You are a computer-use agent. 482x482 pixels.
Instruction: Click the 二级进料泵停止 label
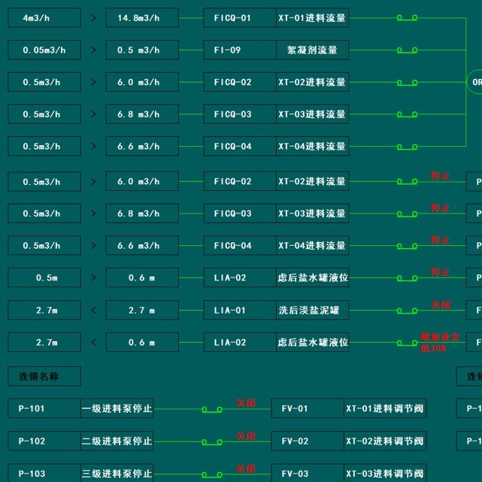tap(117, 441)
